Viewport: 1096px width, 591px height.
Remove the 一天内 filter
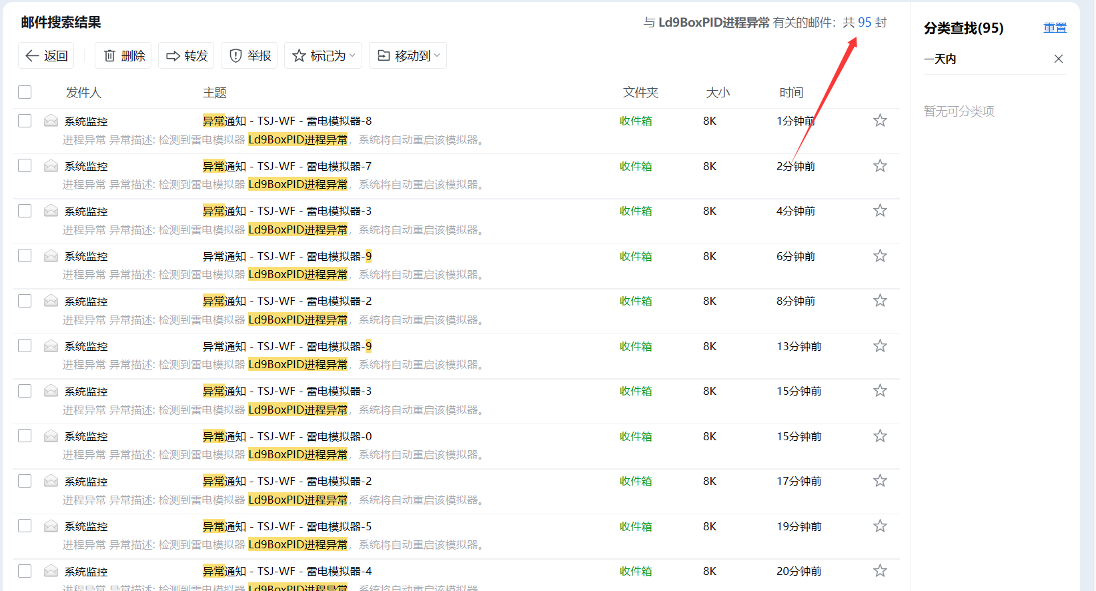point(1058,59)
